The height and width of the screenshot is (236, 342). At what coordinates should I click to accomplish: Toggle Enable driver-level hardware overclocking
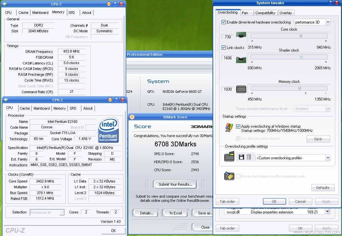pos(223,22)
